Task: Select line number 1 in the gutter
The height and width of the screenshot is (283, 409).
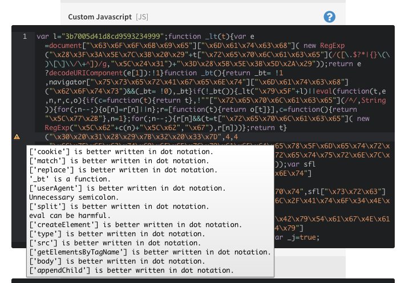Action: (x=25, y=37)
